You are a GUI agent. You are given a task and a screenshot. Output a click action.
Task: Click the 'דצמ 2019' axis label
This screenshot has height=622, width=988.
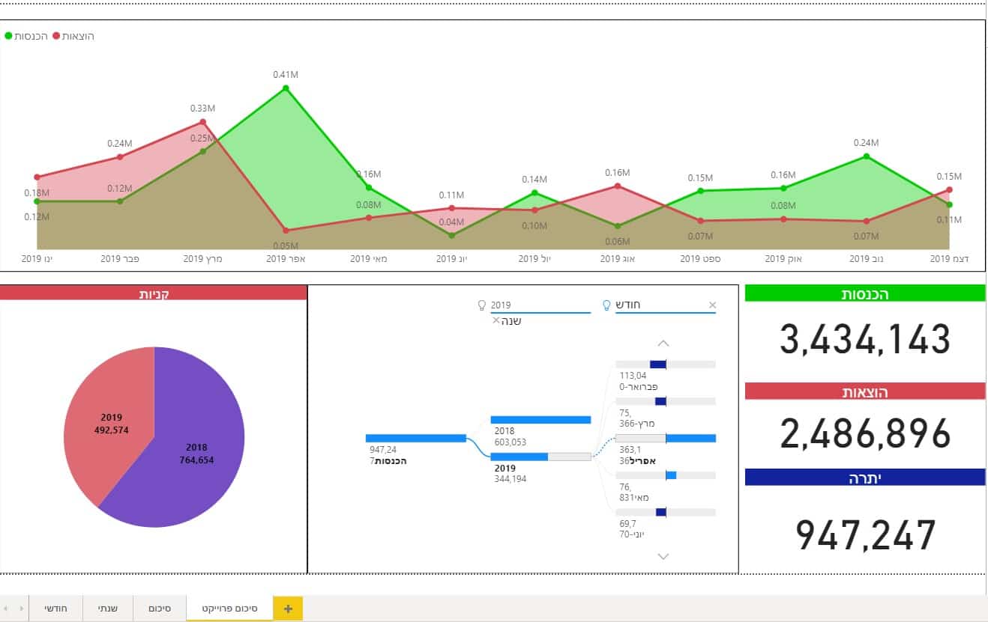tap(949, 259)
